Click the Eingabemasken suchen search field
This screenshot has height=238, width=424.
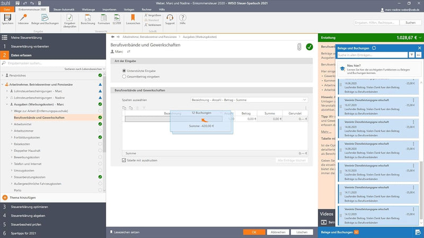[x=53, y=63]
